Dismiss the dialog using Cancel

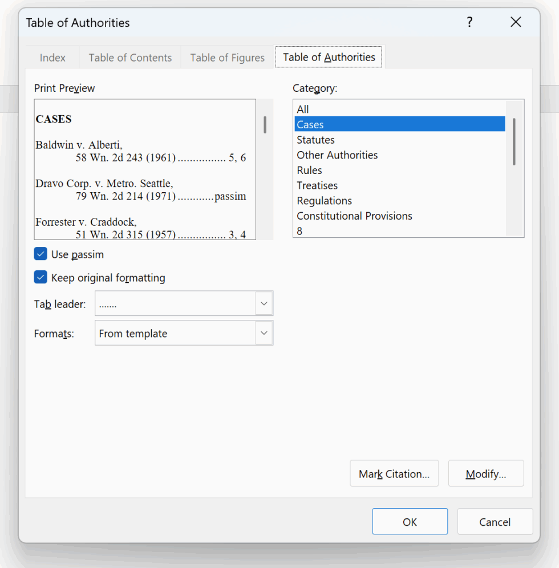point(495,521)
